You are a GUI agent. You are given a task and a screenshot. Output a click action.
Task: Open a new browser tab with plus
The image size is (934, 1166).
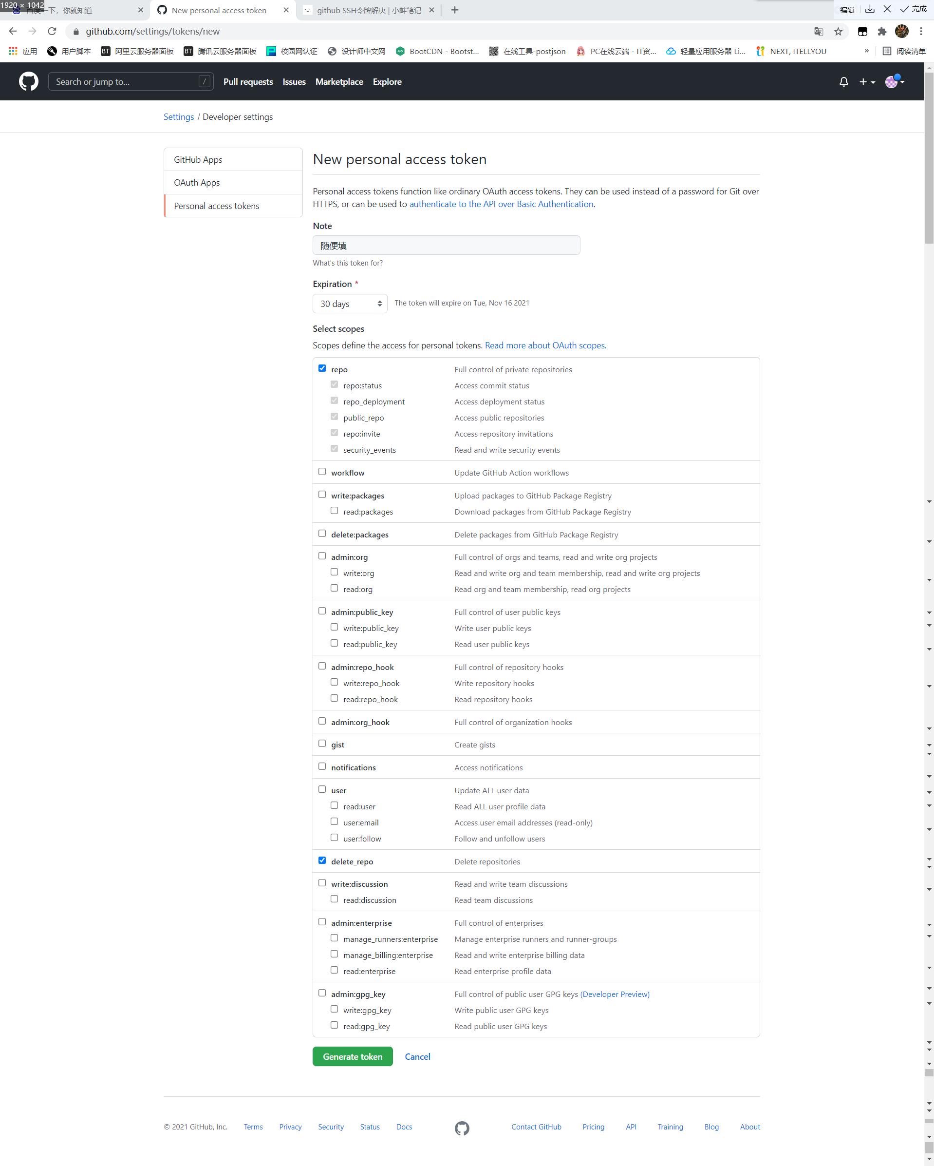454,10
